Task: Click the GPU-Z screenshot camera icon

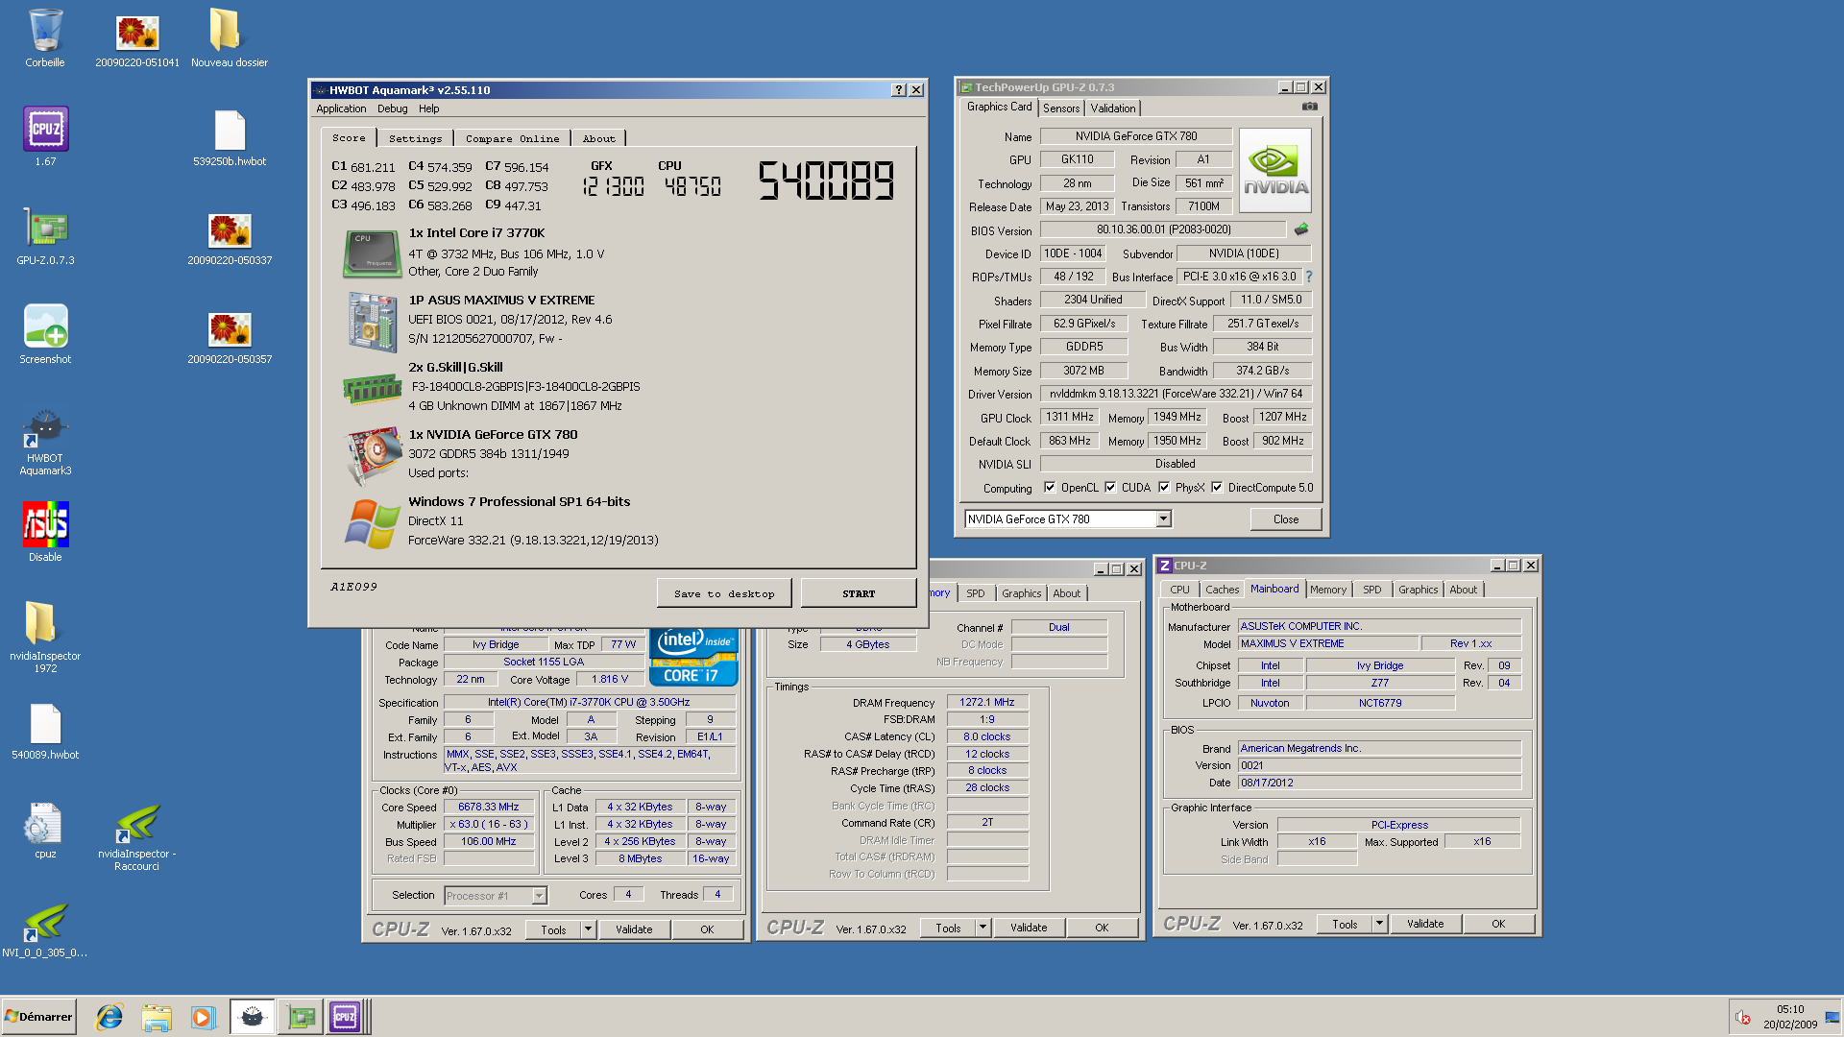Action: [x=1309, y=107]
